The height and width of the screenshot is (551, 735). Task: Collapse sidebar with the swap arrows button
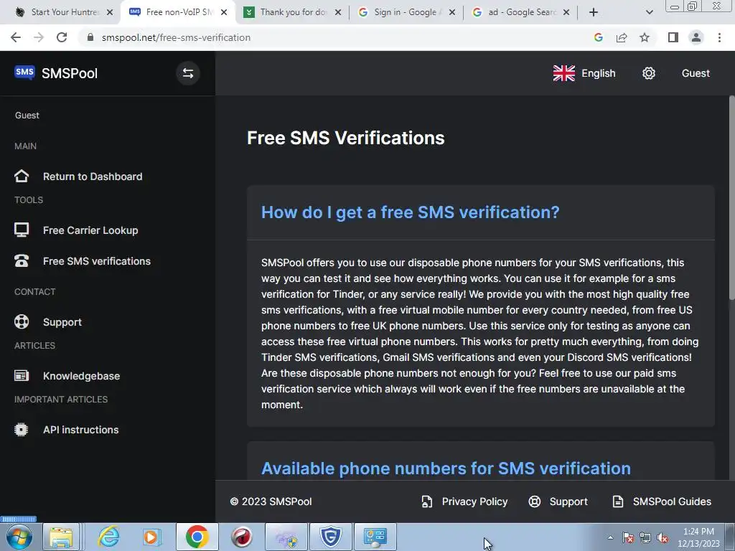[x=188, y=73]
